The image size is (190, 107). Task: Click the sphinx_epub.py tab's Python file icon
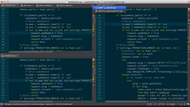[x=37, y=5]
